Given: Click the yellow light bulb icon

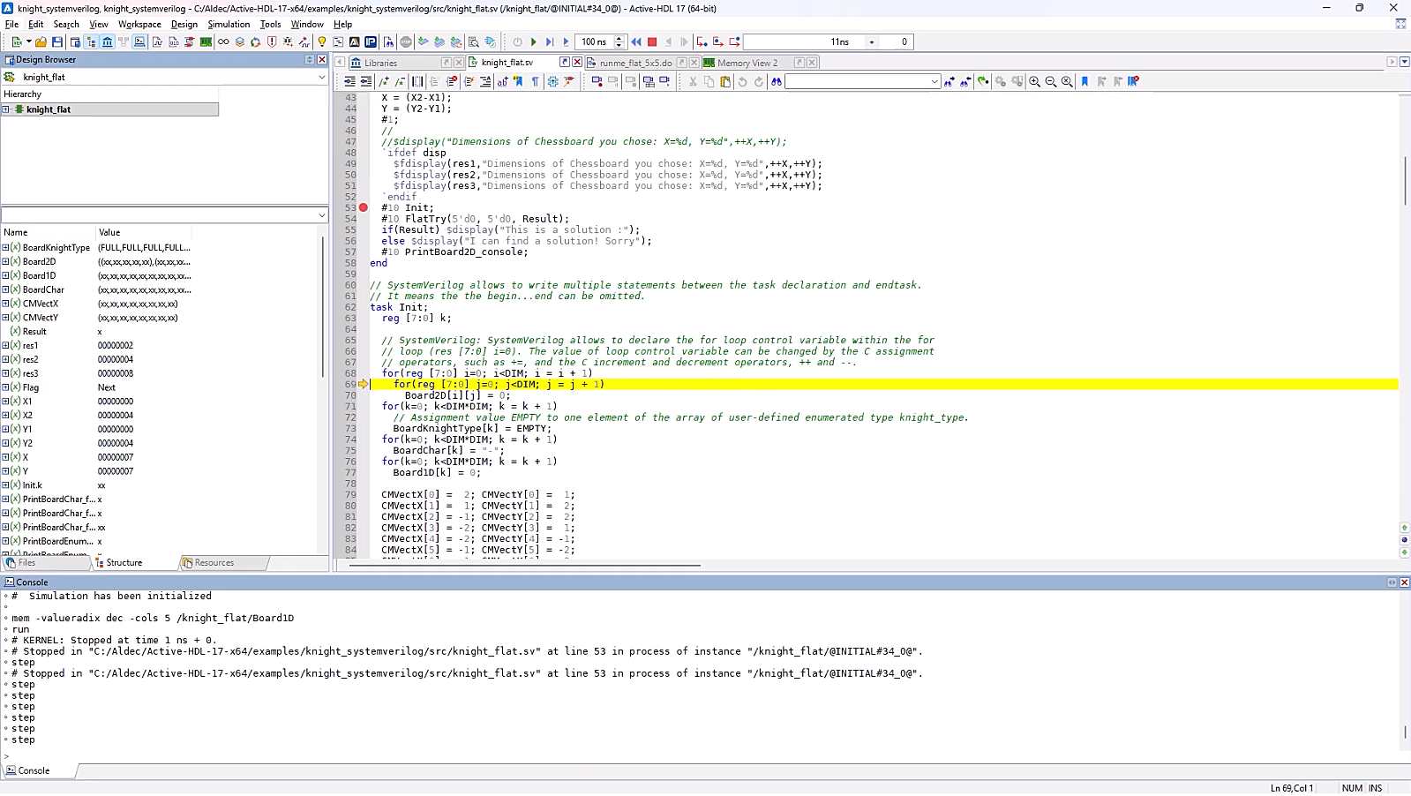Looking at the screenshot, I should 322,41.
